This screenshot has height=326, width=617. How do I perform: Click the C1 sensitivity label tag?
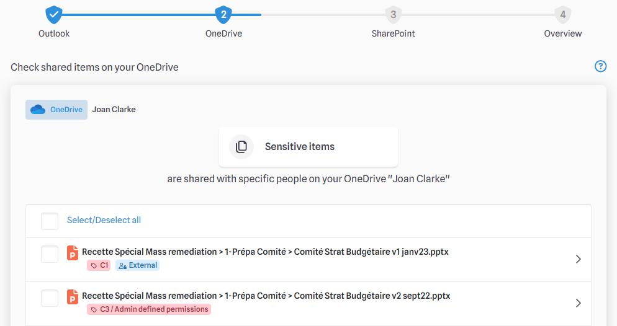click(99, 265)
